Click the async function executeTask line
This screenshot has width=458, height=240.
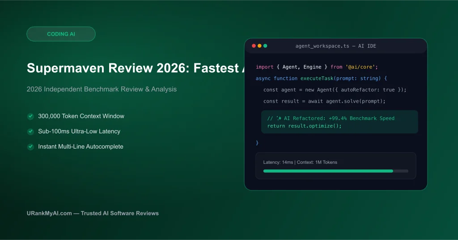pyautogui.click(x=321, y=79)
